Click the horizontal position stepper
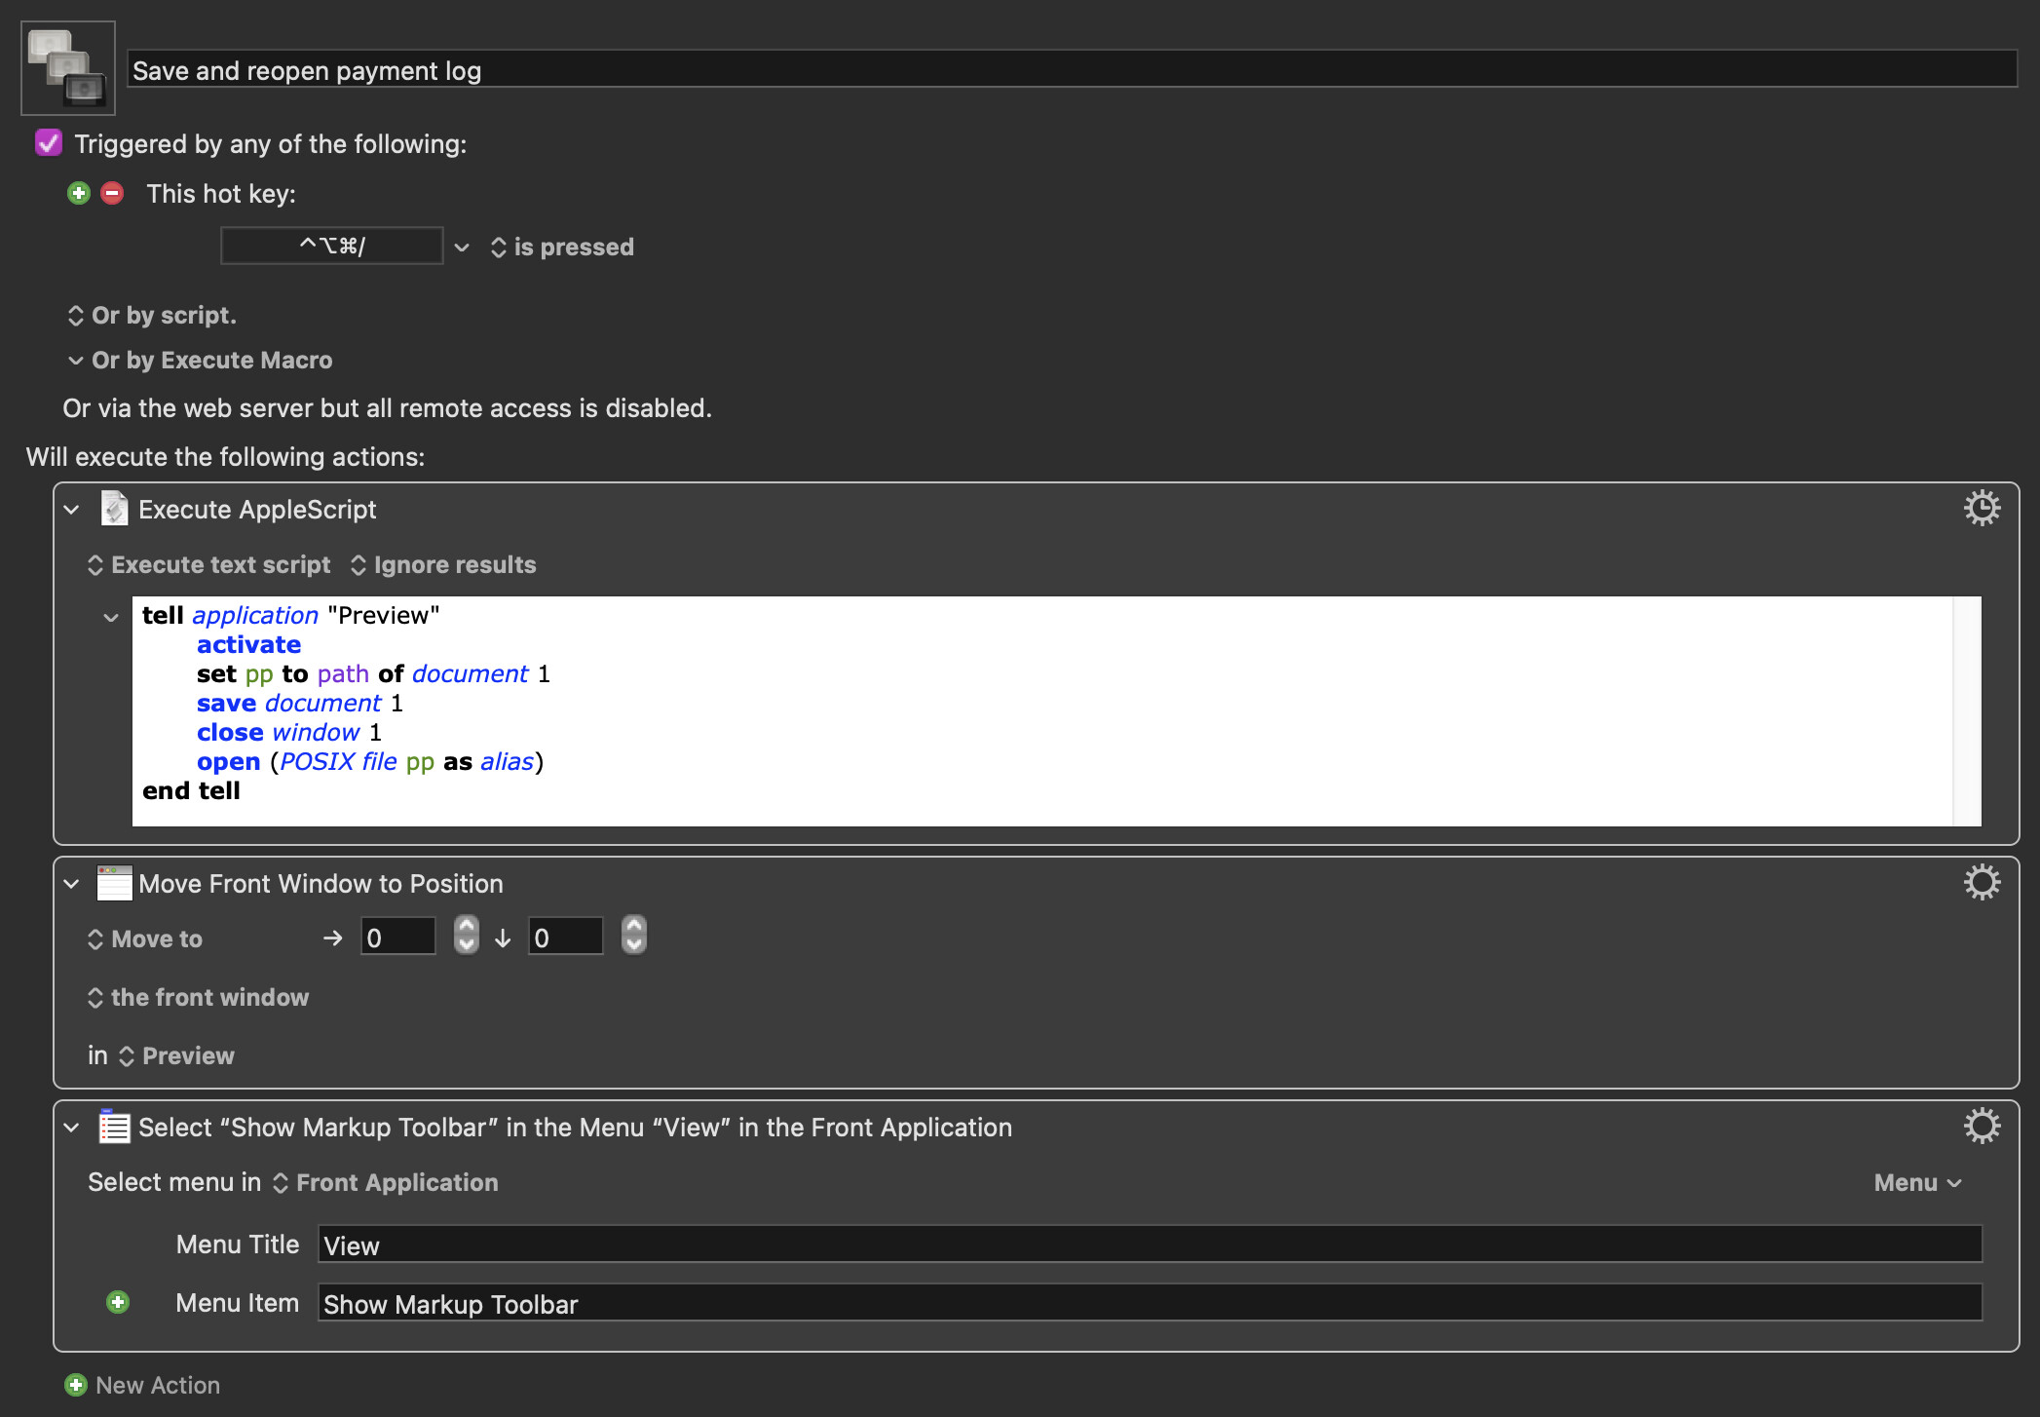The width and height of the screenshot is (2040, 1417). [x=467, y=936]
